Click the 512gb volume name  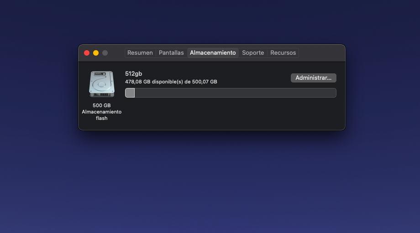[133, 73]
